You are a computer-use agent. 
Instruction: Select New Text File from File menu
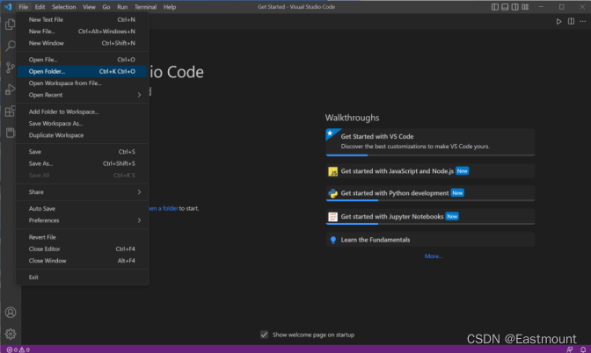pos(82,19)
